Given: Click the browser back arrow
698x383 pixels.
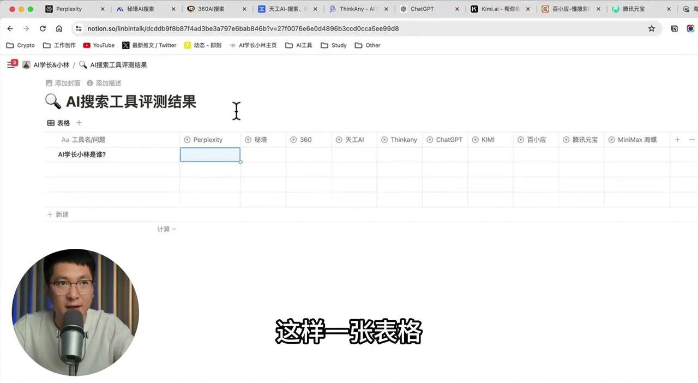Looking at the screenshot, I should click(10, 28).
